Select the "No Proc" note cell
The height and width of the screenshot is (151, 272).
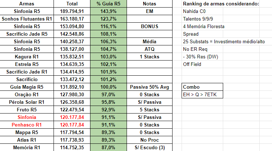150,140
